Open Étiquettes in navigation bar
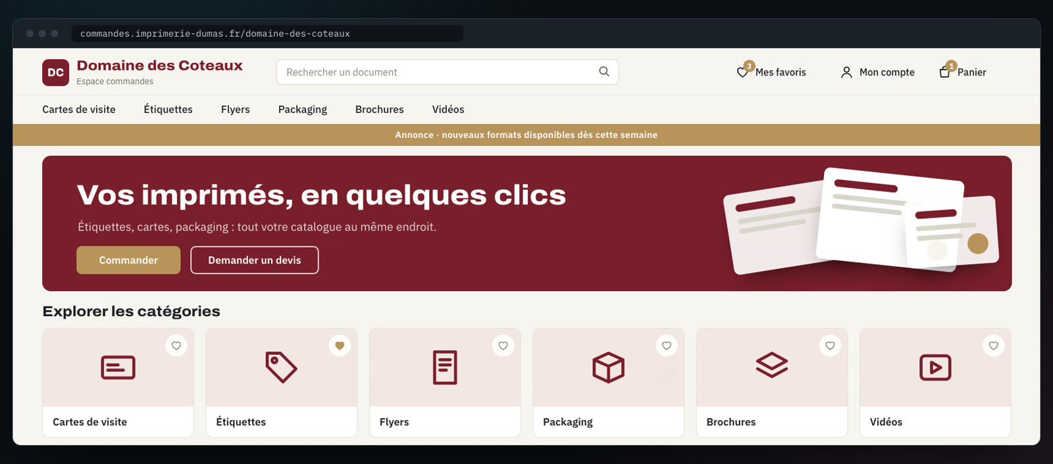Viewport: 1053px width, 464px height. pos(168,109)
